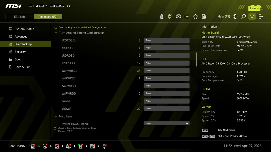Select first hard disk in Boot Priority
The width and height of the screenshot is (271, 152).
click(33, 146)
